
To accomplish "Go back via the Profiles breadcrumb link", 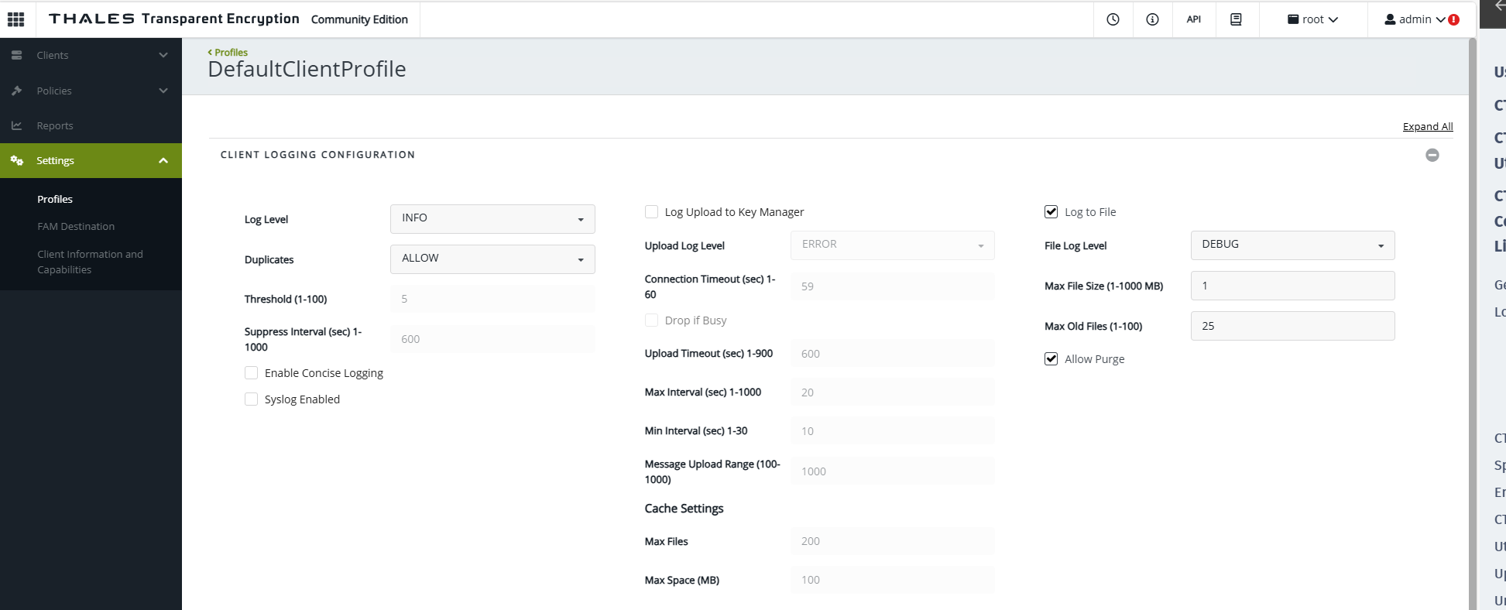I will pyautogui.click(x=231, y=53).
